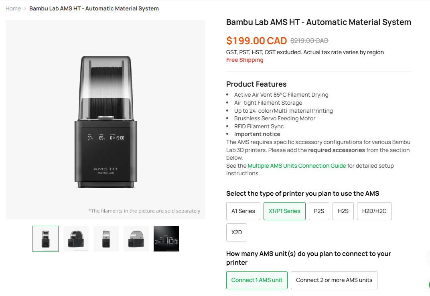This screenshot has width=430, height=296.
Task: Select the first front-view product thumbnail
Action: pos(45,239)
